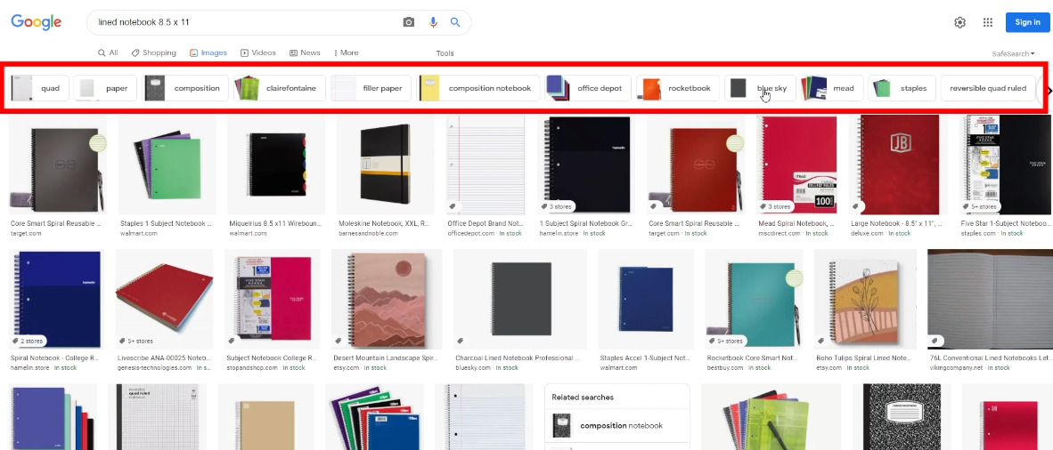Select the rocketbook filter chip
Screen dimensions: 1053x450
click(678, 88)
